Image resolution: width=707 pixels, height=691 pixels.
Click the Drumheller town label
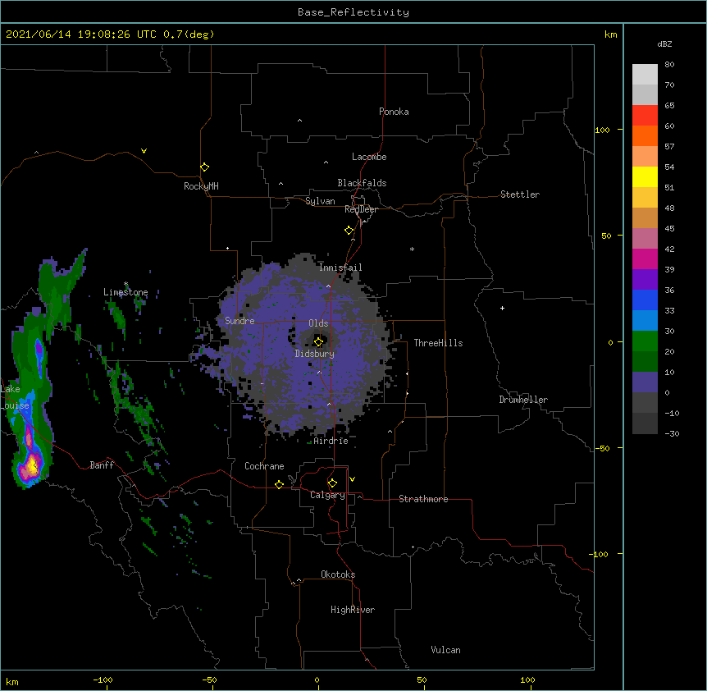[523, 400]
